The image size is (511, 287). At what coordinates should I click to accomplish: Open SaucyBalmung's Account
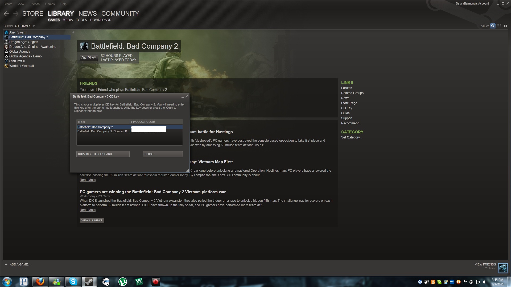pos(472,4)
